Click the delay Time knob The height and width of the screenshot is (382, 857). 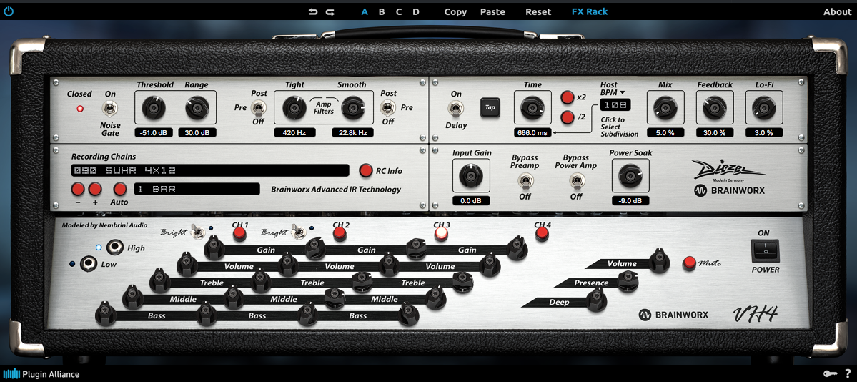[532, 108]
